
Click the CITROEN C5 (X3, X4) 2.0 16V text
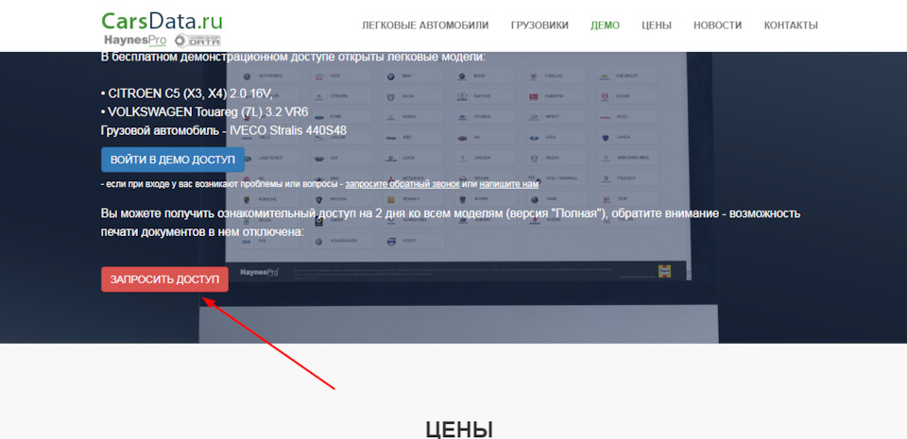click(x=190, y=93)
